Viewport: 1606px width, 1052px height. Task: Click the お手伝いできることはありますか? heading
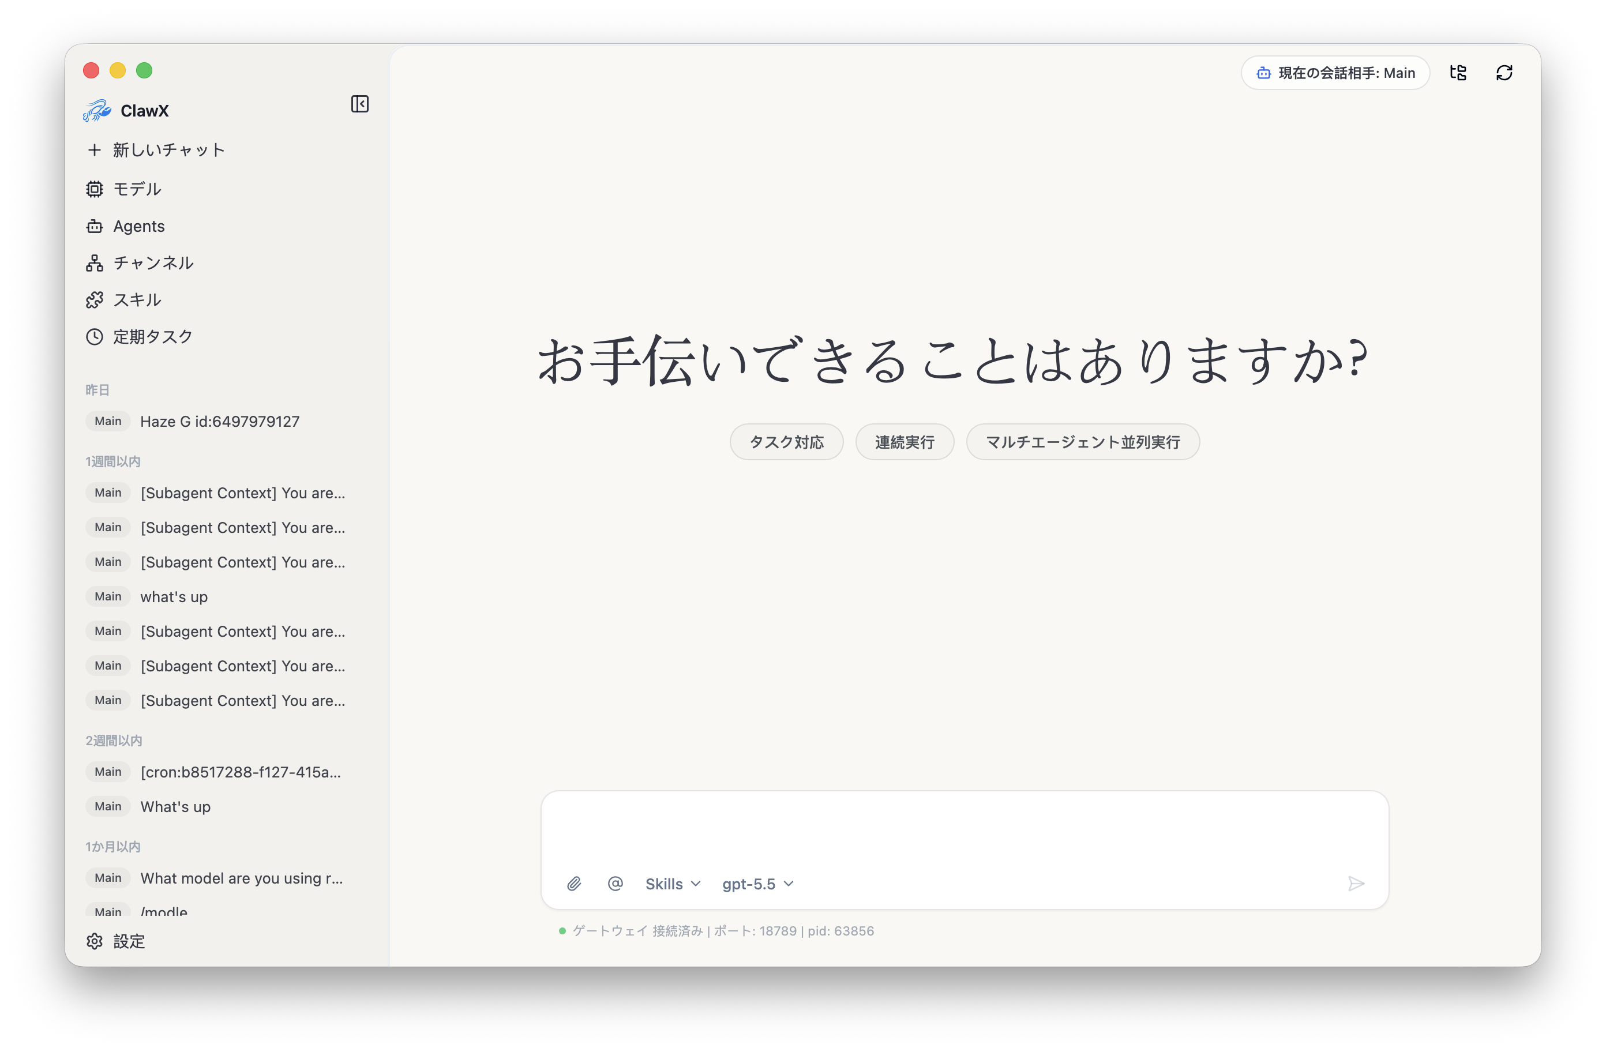click(953, 360)
